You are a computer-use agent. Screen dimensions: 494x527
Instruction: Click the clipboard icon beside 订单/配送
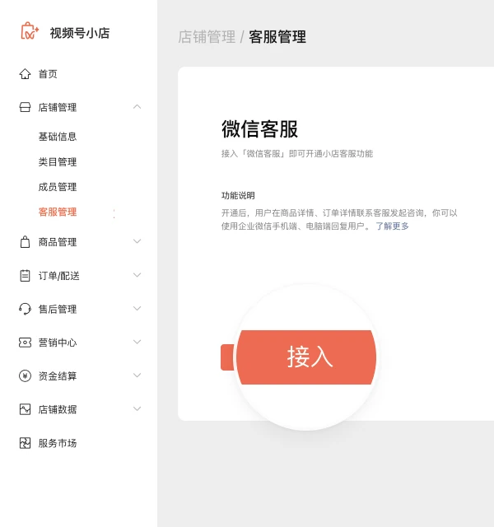(x=25, y=276)
